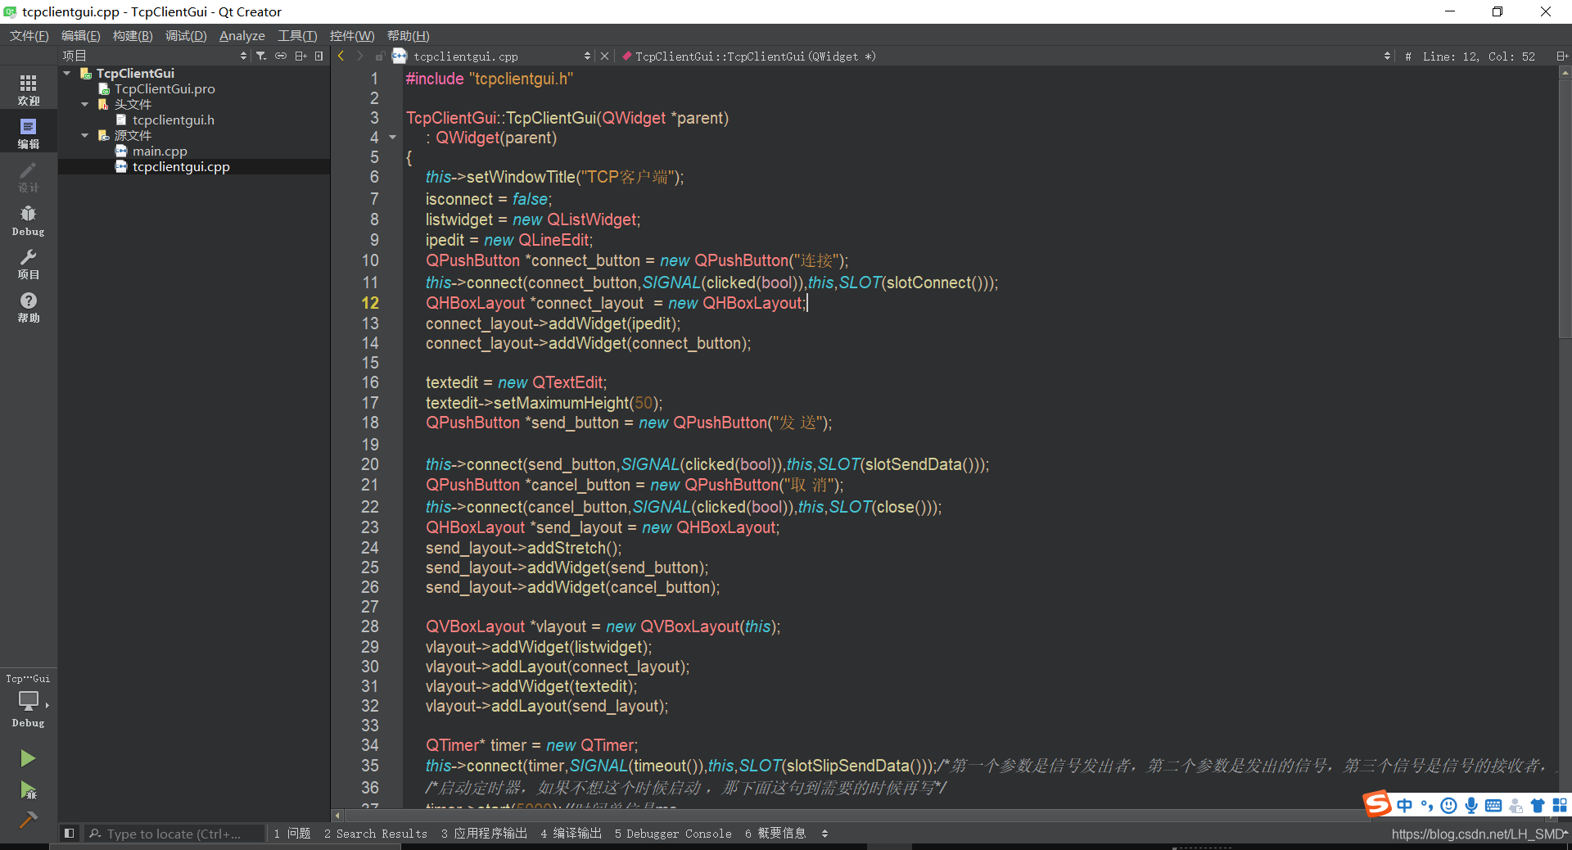1572x850 pixels.
Task: Show the 3 应用程序输出 pane
Action: 484,833
